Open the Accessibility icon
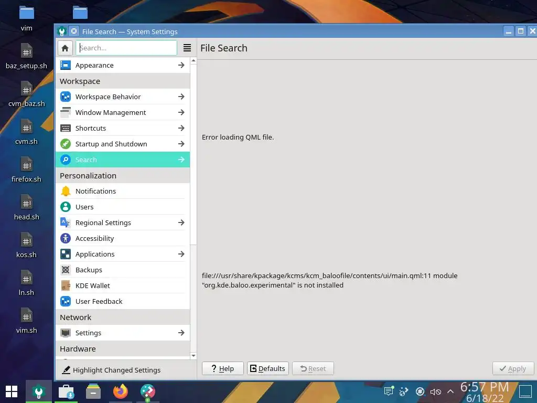This screenshot has height=403, width=537. pyautogui.click(x=66, y=239)
